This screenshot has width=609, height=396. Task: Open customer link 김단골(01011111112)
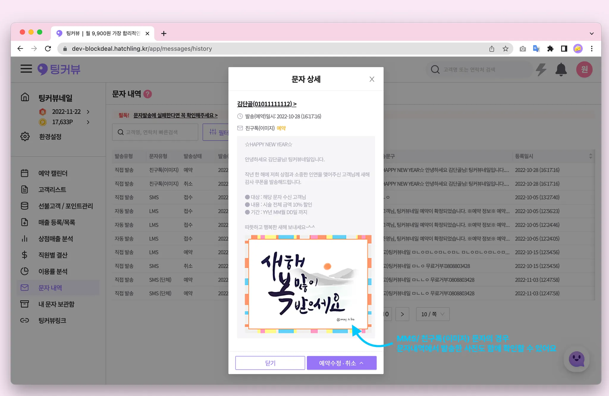click(266, 104)
